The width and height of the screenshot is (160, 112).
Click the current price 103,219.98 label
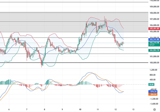tap(154, 43)
